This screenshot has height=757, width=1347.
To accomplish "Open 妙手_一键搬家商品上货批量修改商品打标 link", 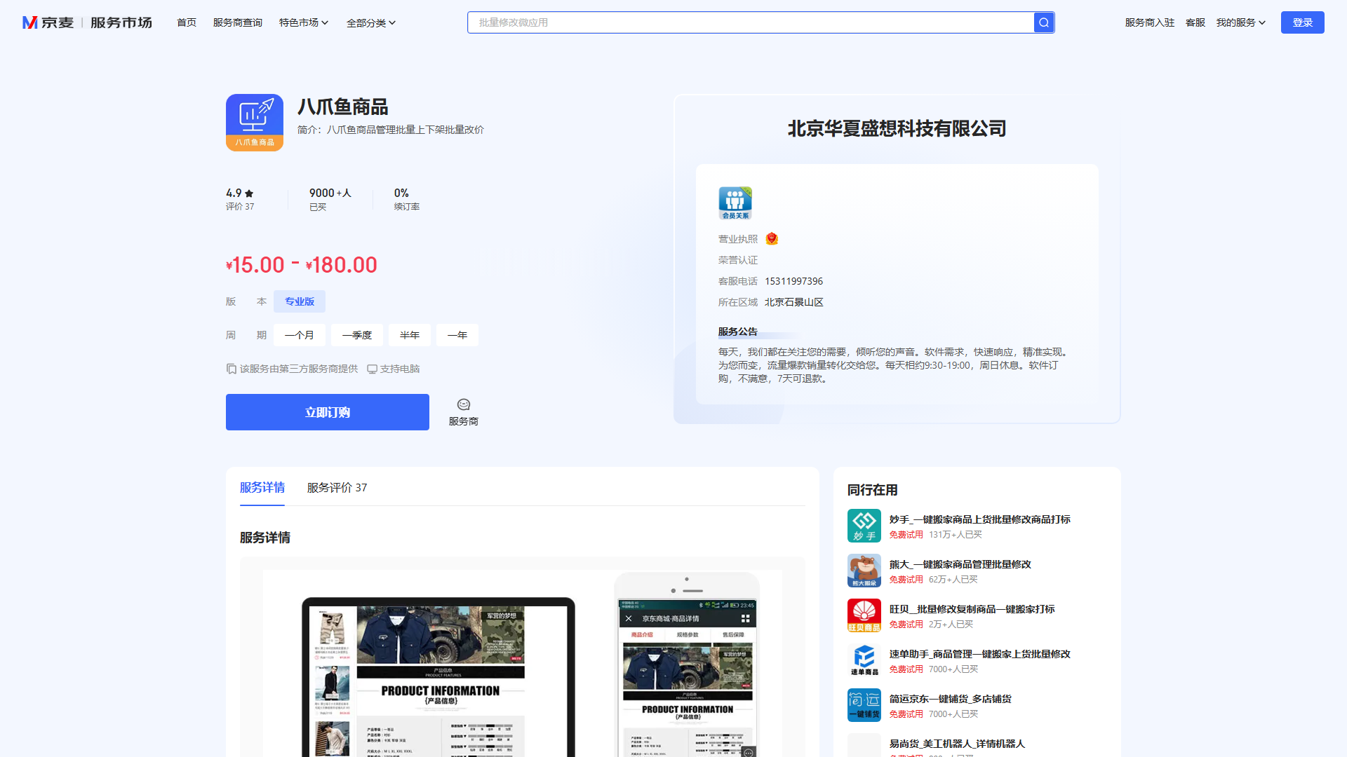I will point(980,519).
